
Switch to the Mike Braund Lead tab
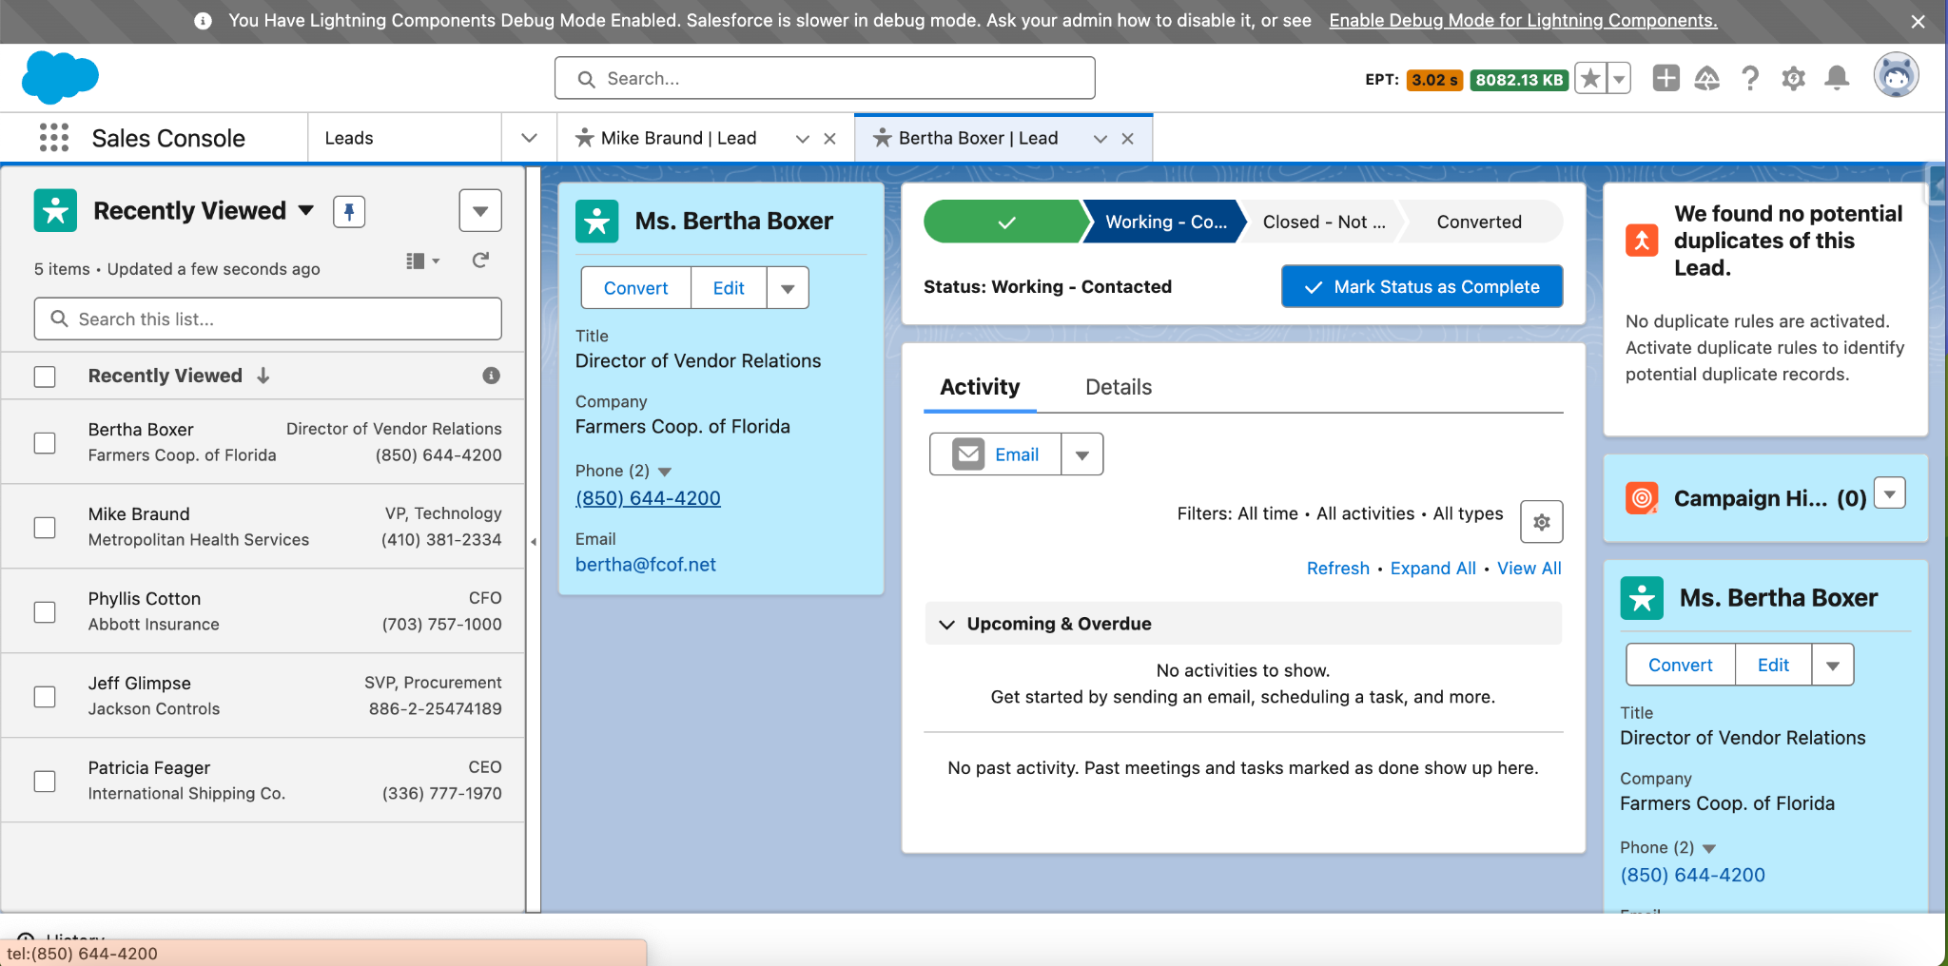pos(679,138)
